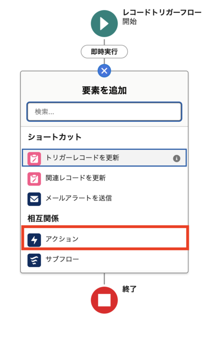
Task: Click the レコードトリガーフロー start label
Action: pos(162,12)
